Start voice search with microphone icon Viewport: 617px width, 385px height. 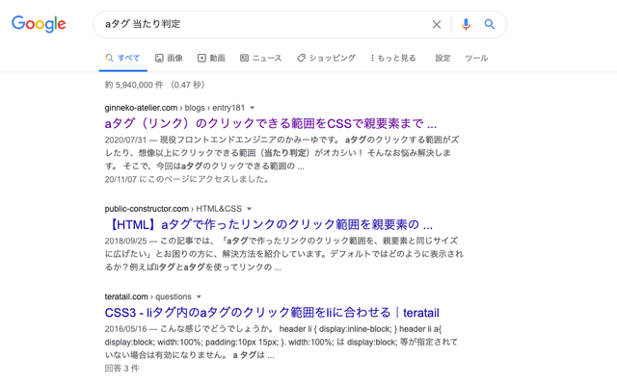466,24
